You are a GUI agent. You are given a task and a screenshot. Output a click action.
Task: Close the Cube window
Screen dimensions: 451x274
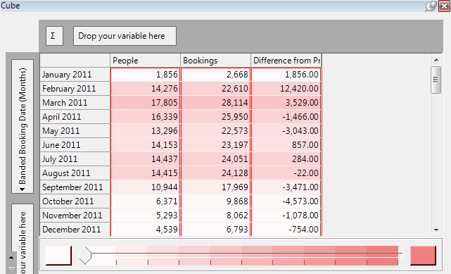click(444, 6)
